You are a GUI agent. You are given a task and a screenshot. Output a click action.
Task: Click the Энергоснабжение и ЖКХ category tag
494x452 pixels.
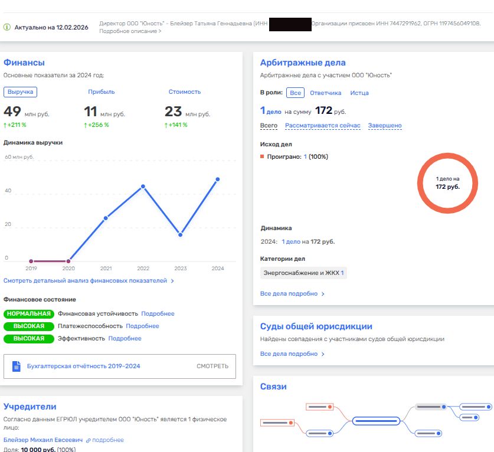[x=303, y=273]
